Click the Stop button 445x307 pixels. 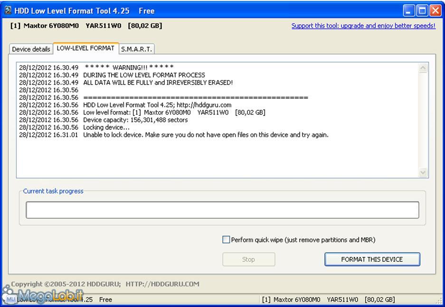[248, 259]
